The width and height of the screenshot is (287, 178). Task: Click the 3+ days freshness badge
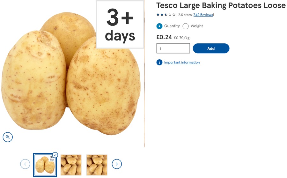coord(120,25)
